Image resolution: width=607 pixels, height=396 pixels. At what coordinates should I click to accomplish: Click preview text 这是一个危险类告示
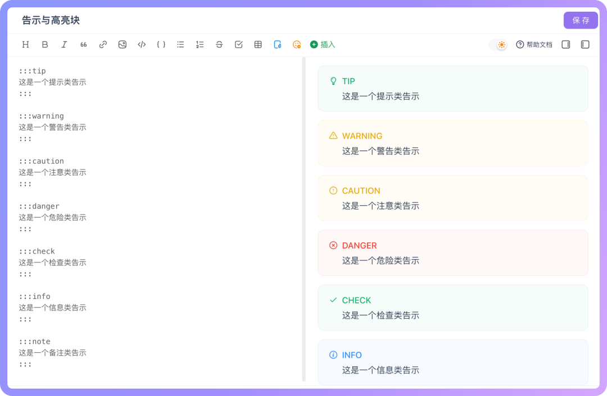pos(380,261)
